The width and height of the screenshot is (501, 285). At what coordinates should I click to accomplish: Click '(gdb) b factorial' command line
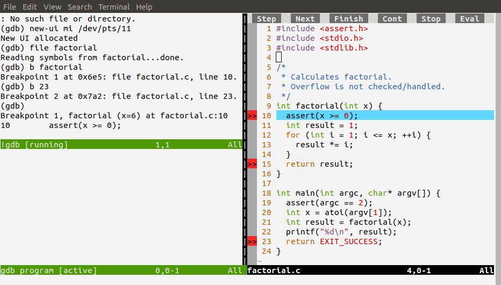point(41,67)
